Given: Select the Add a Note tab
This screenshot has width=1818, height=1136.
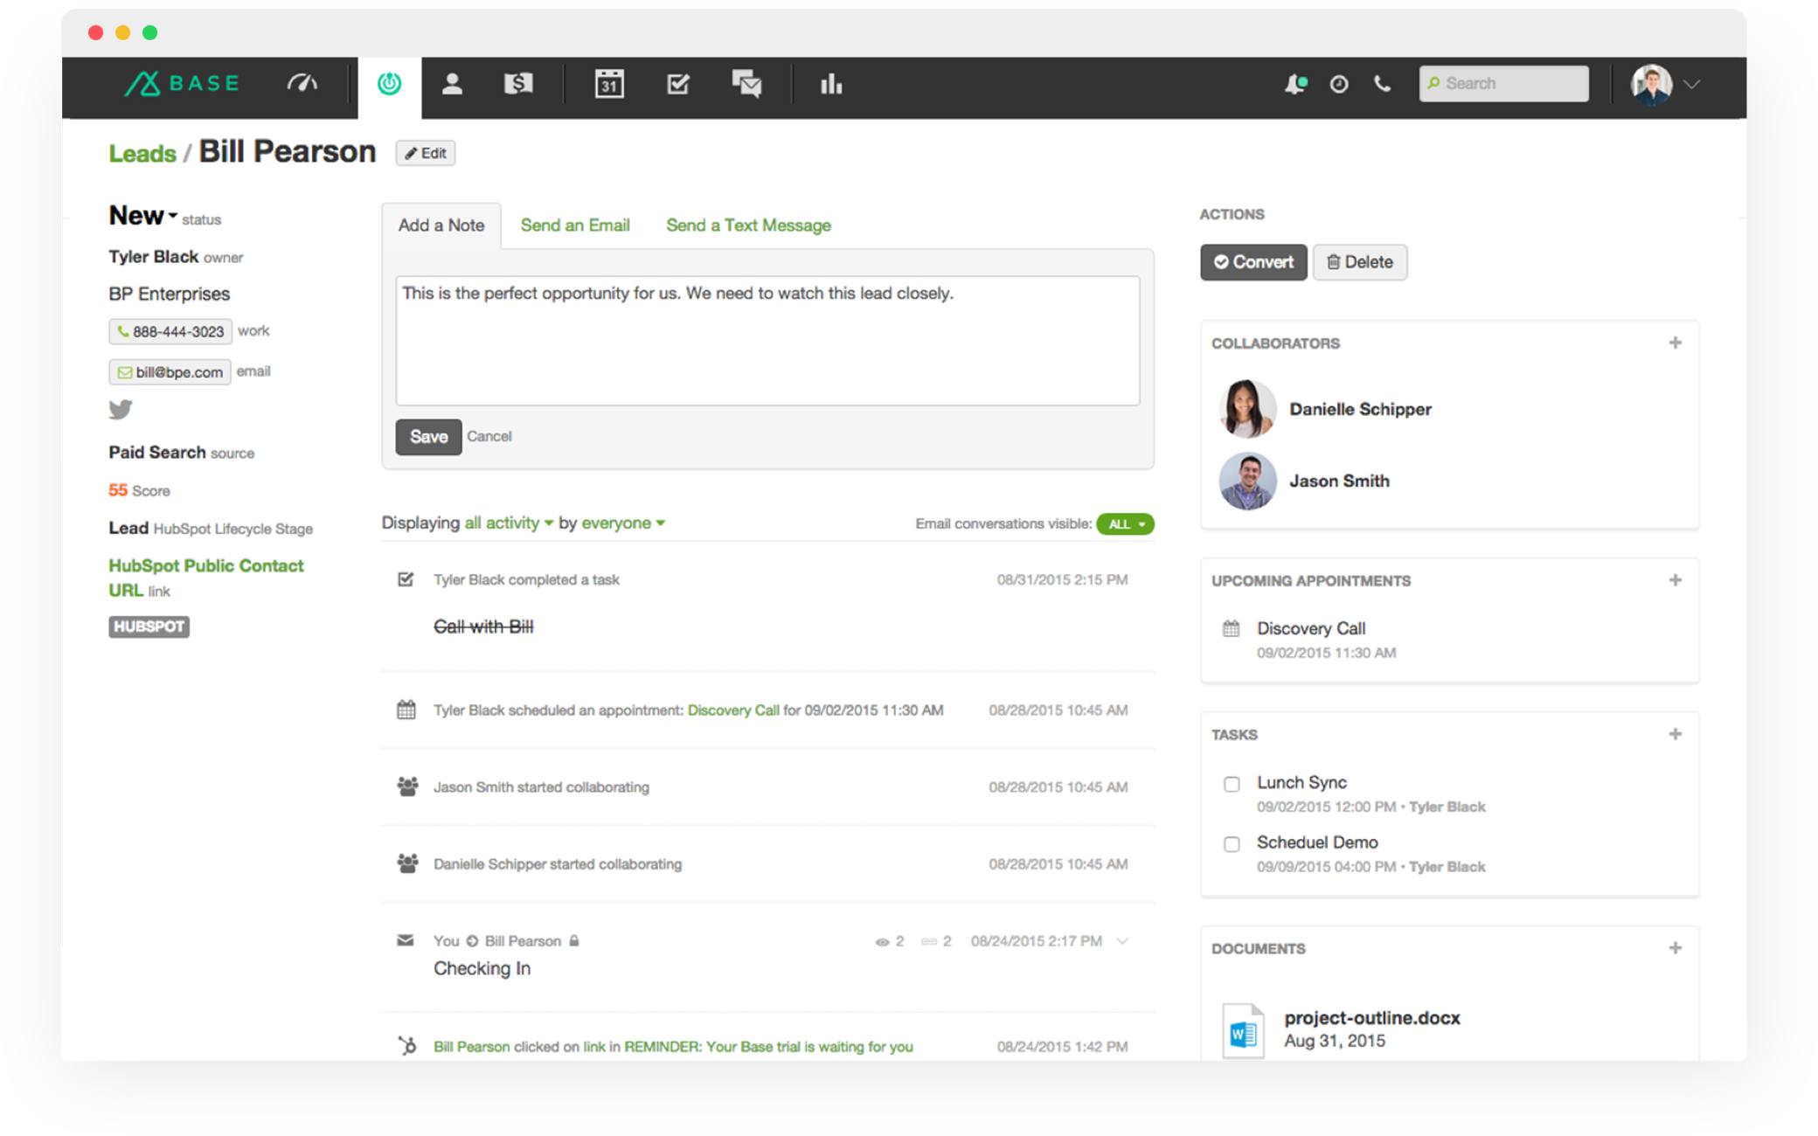Looking at the screenshot, I should point(441,225).
